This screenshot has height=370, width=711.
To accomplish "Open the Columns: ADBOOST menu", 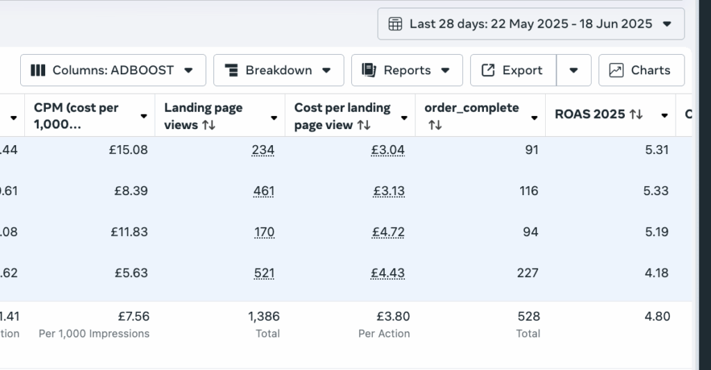I will point(113,70).
